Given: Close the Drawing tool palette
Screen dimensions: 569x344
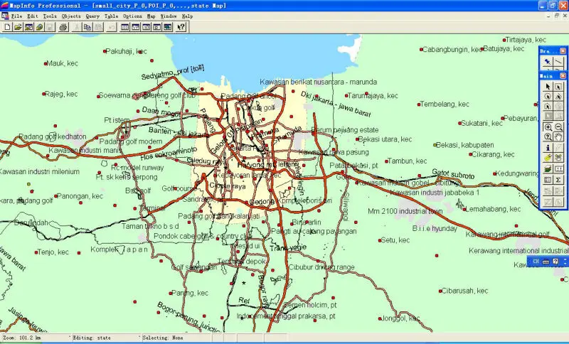Looking at the screenshot, I should click(563, 51).
